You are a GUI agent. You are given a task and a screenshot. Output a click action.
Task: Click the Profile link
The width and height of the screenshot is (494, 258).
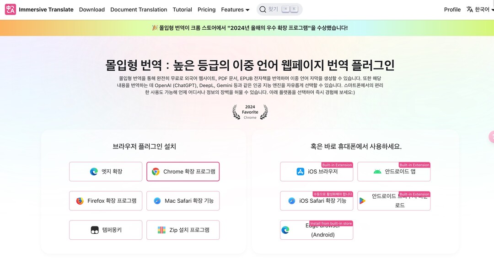pos(452,10)
